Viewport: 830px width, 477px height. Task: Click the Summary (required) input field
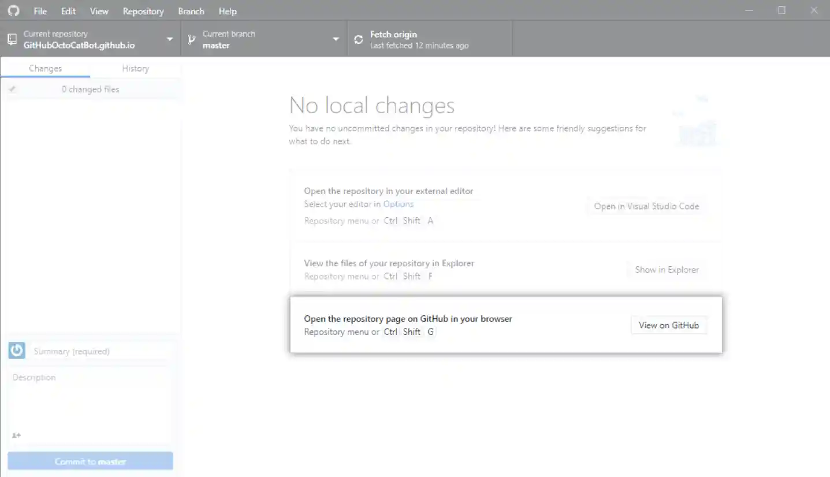pyautogui.click(x=101, y=351)
